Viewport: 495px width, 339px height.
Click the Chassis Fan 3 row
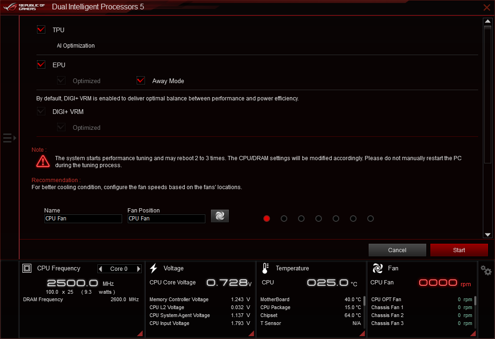coord(422,323)
